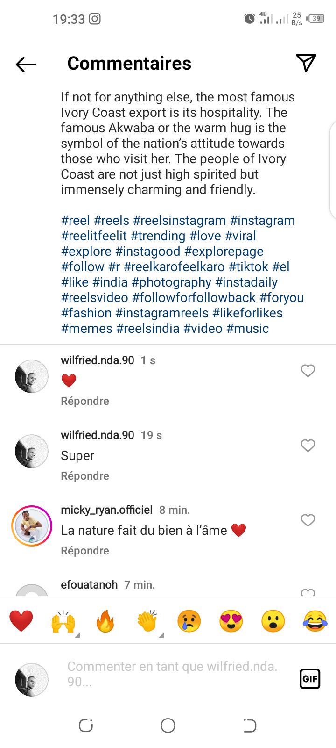Like wilfried.nda.90's heart emoji comment
336x748 pixels.
coord(308,371)
